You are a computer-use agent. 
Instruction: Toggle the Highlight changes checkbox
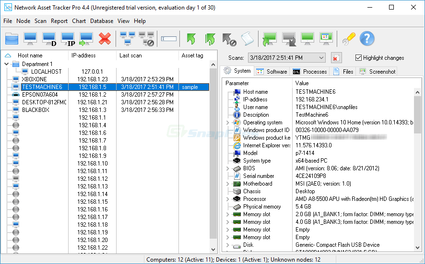(358, 58)
